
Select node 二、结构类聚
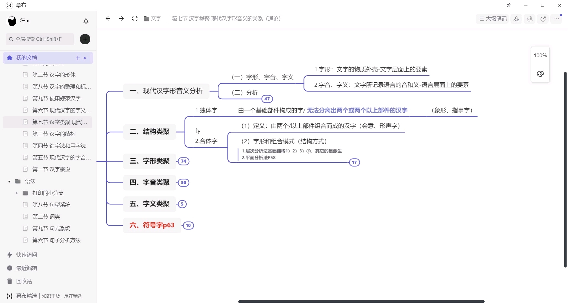[150, 132]
